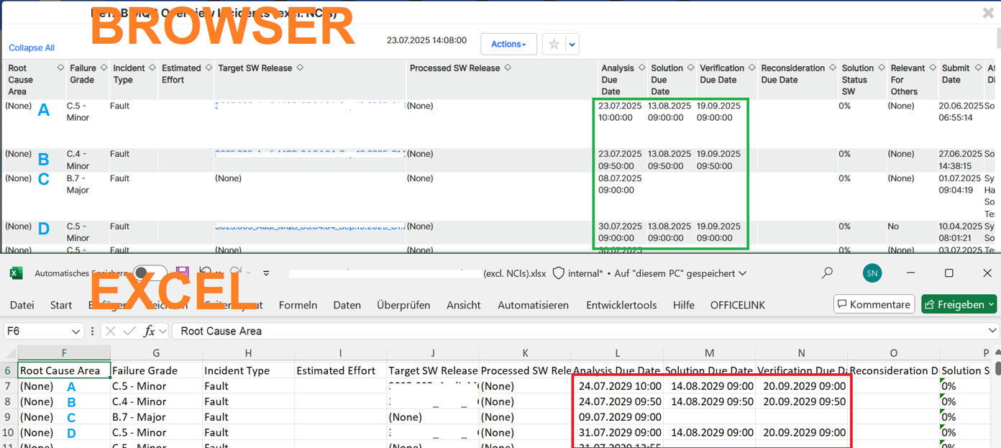The image size is (1001, 448).
Task: Select Excel cell '24.07.2029 10:00'
Action: 617,386
